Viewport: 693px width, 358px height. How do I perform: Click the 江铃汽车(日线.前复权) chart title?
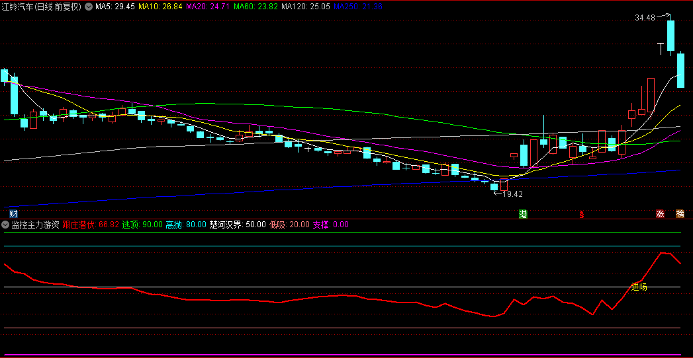(42, 7)
